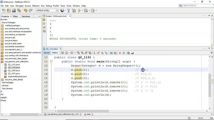This screenshot has height=120, width=214.
Task: Click the Undo arrow icon
Action: (x=25, y=10)
